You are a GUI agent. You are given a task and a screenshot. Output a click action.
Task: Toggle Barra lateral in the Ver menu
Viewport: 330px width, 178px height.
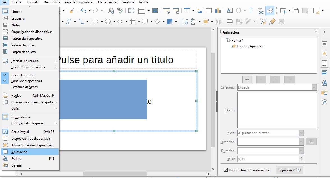(30, 132)
